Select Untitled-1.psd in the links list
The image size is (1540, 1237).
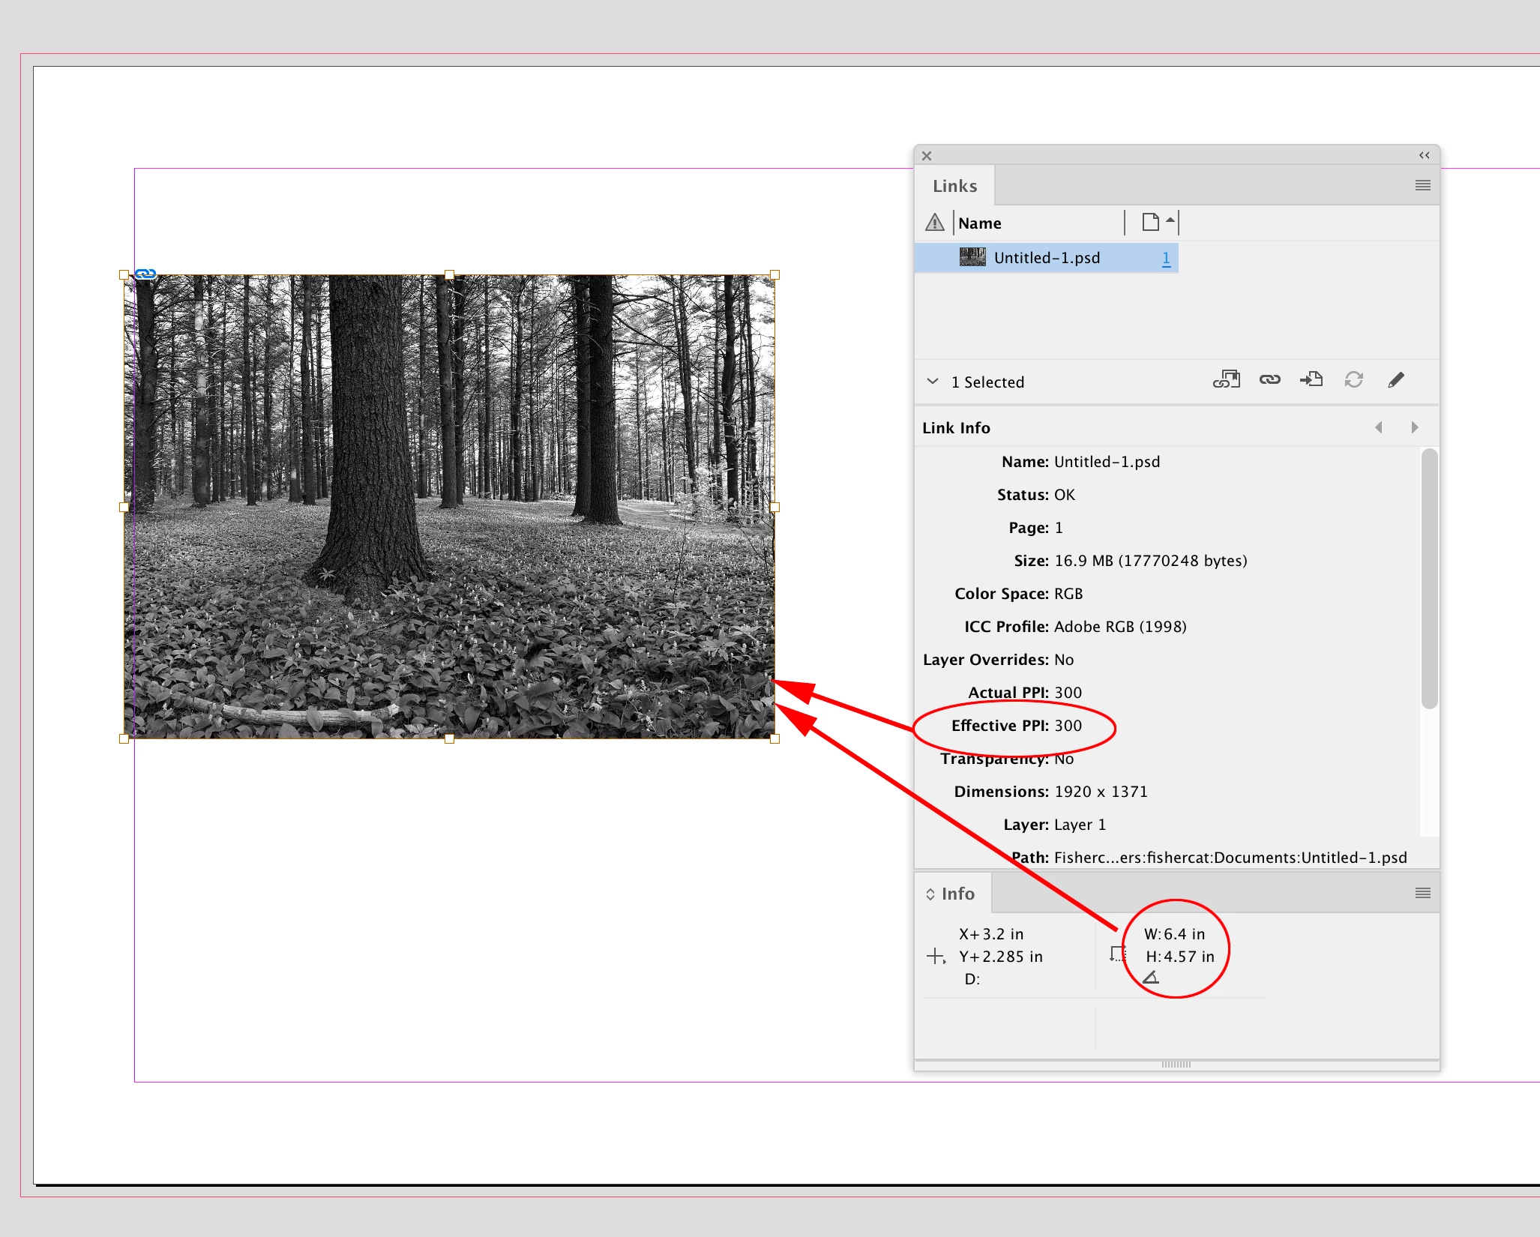1047,258
